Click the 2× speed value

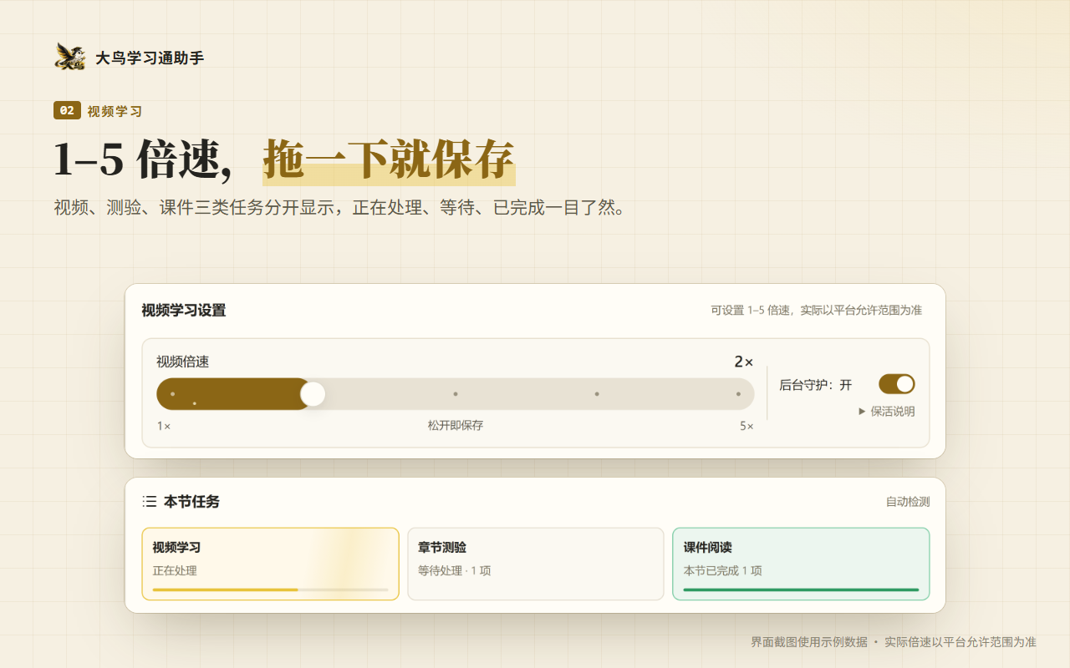tap(744, 362)
